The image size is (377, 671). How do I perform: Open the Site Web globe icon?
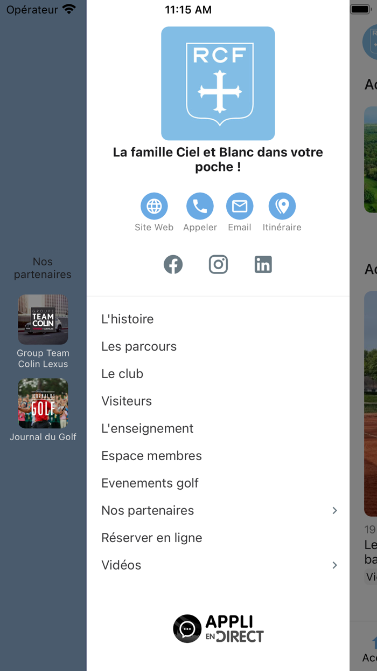pyautogui.click(x=154, y=206)
